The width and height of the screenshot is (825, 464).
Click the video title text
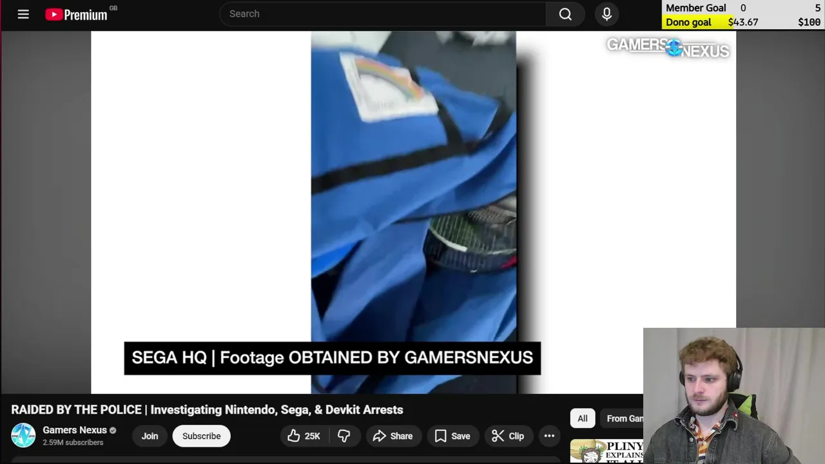(207, 410)
